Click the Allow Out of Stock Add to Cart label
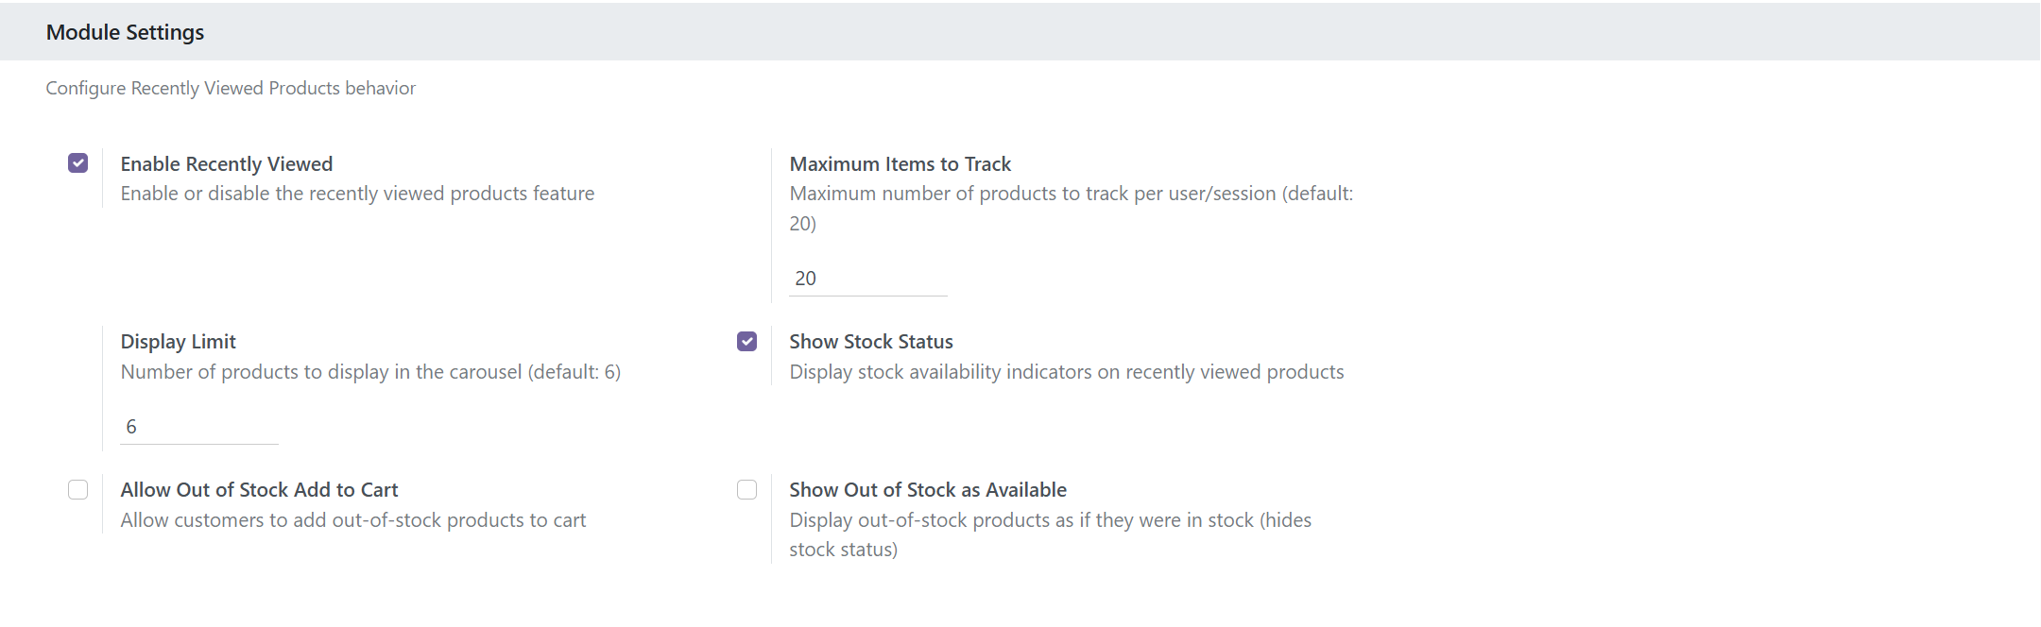The width and height of the screenshot is (2041, 627). tap(259, 489)
